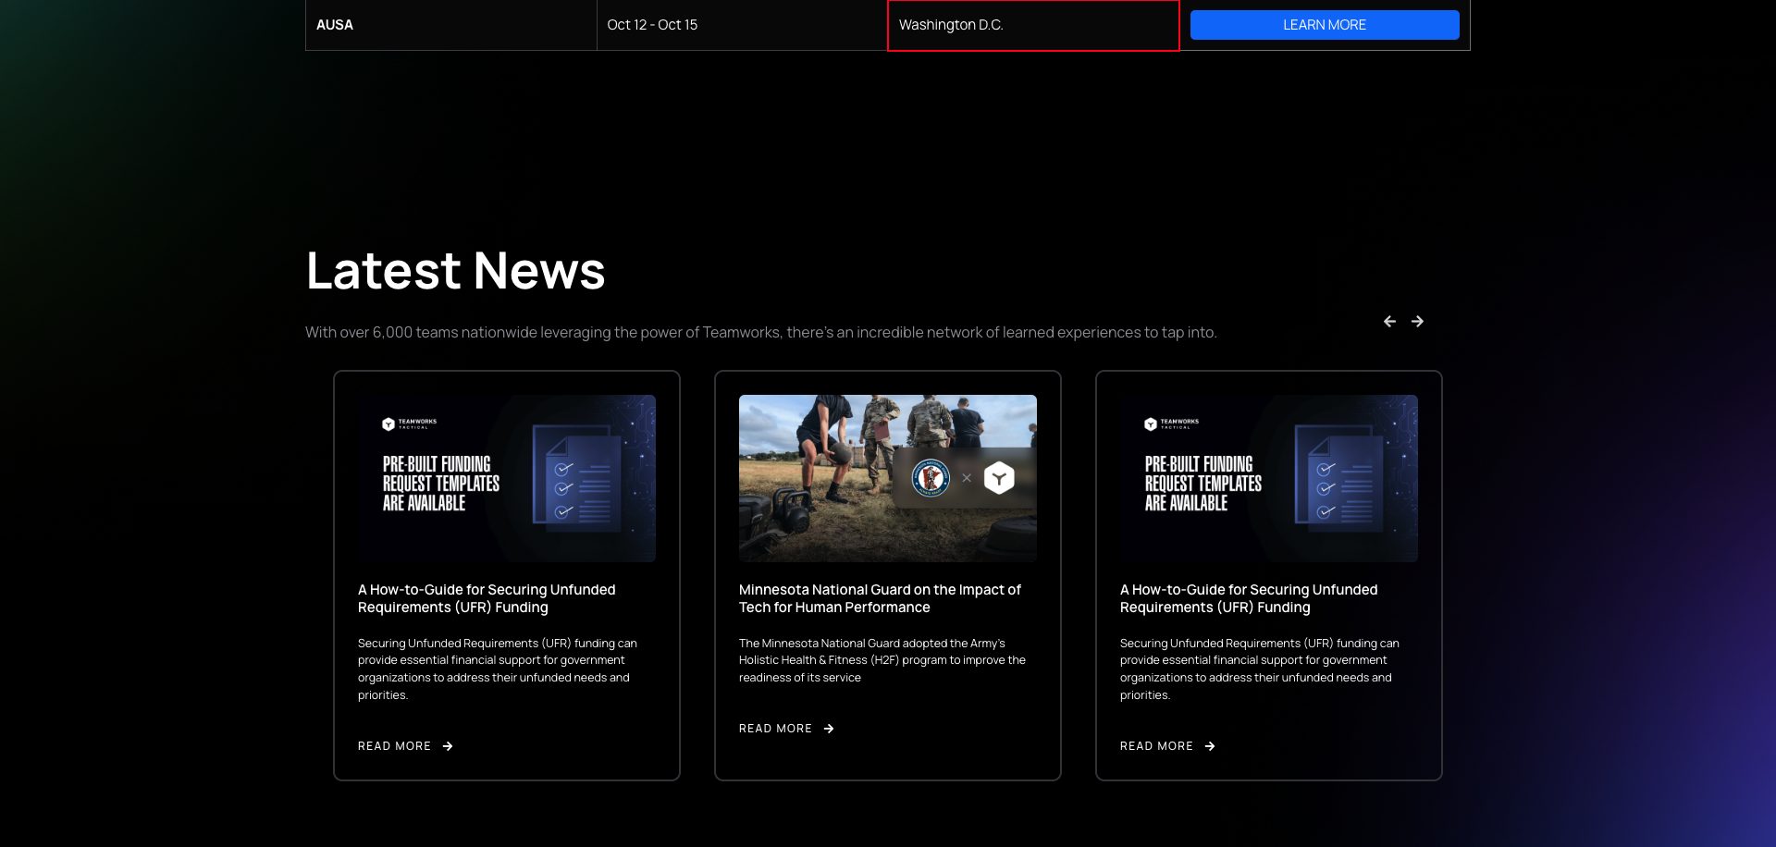
Task: Click the LEARN MORE button for AUSA event
Action: coord(1325,25)
